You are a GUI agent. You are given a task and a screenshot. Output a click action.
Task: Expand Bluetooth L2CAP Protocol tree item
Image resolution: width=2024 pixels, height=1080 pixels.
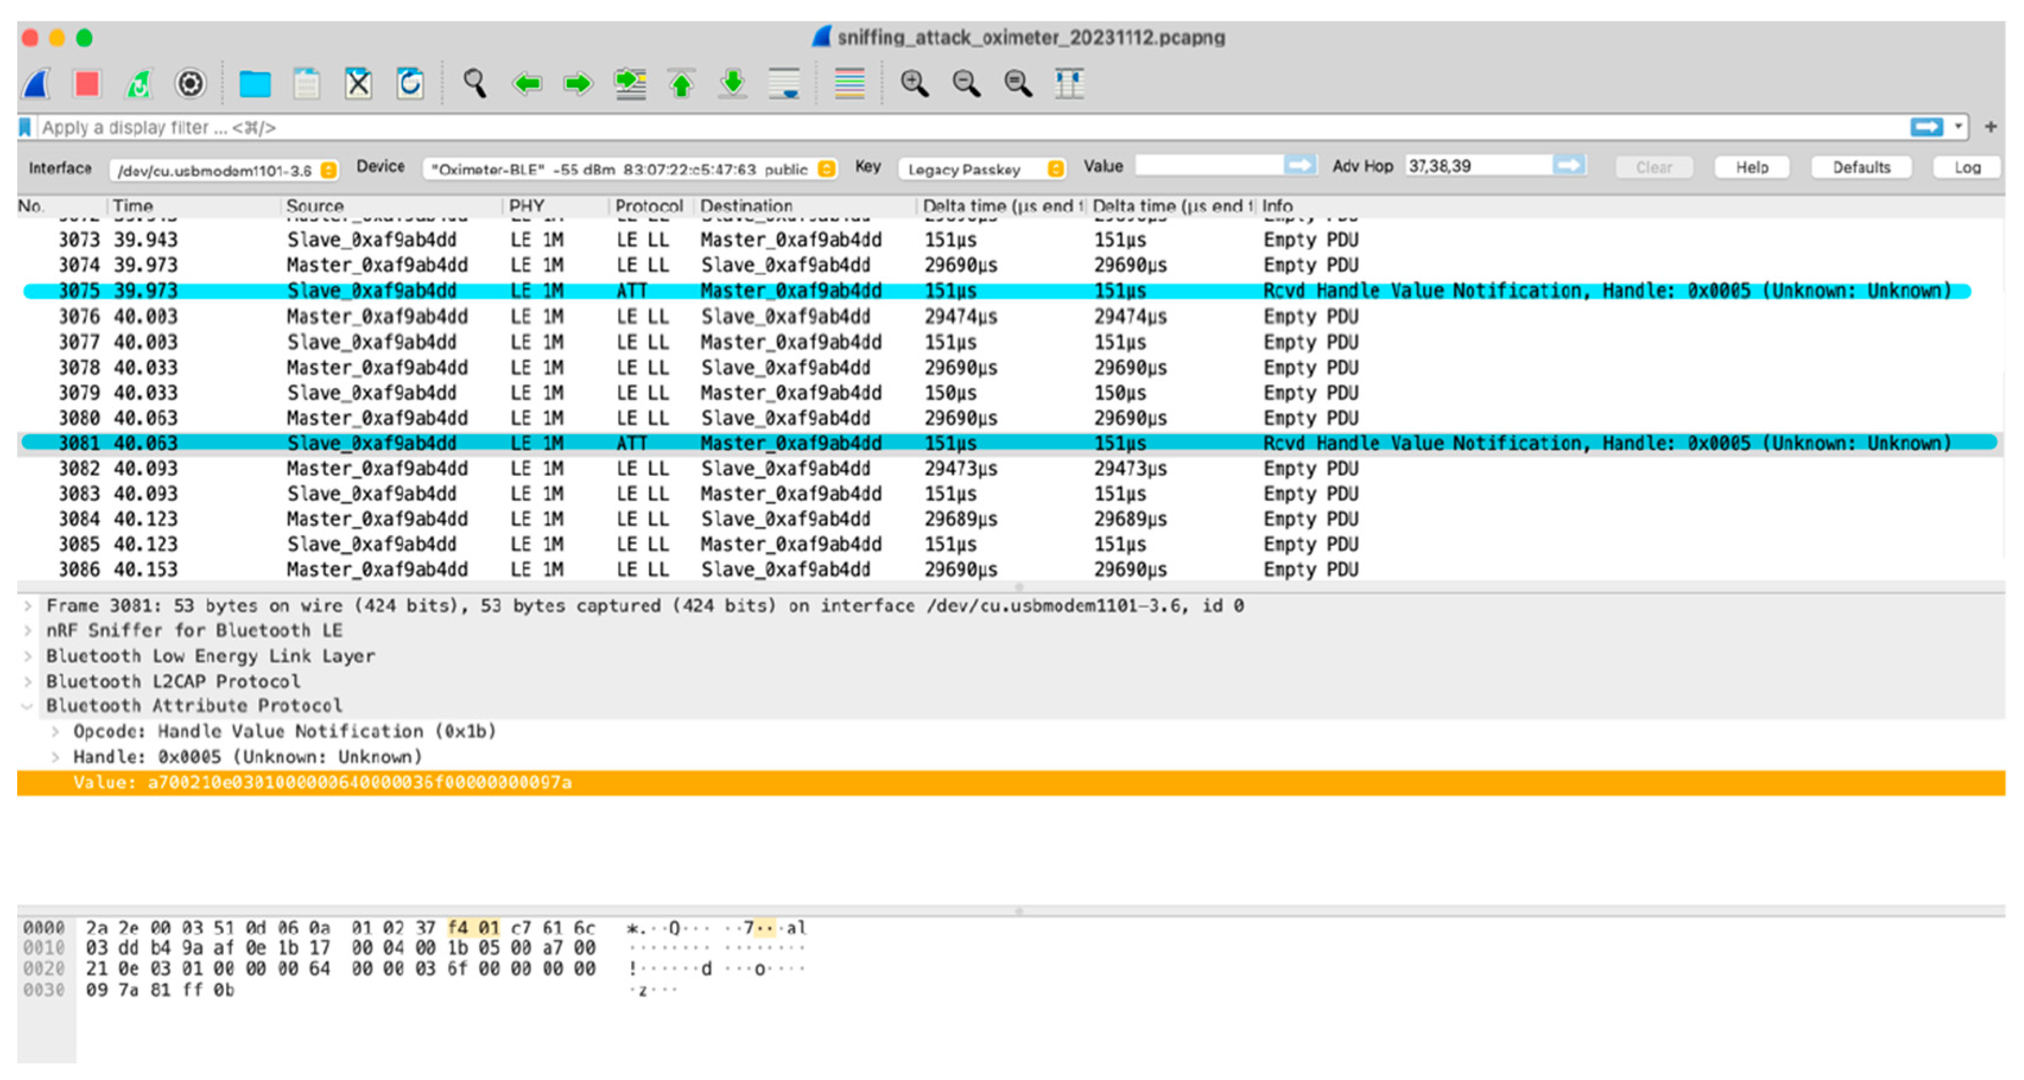tap(27, 681)
